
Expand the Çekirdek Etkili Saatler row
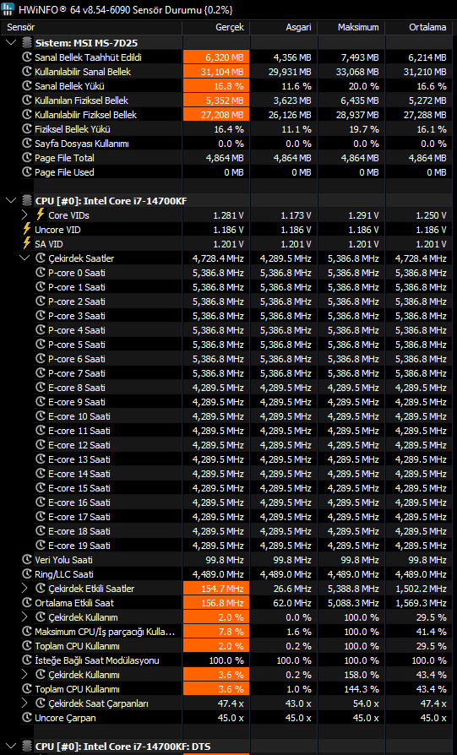tap(25, 589)
